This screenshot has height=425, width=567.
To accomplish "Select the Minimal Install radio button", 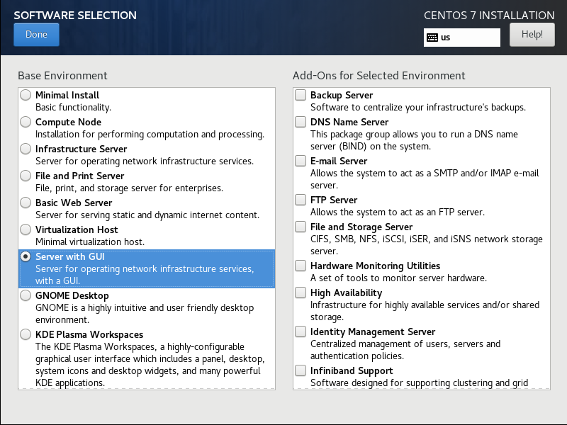I will 26,95.
